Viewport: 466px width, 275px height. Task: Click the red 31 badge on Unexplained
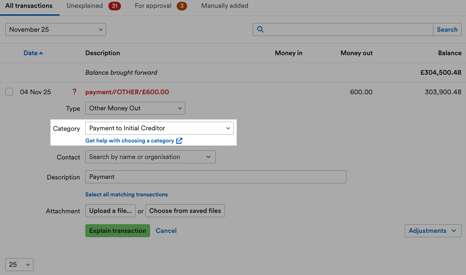click(114, 6)
